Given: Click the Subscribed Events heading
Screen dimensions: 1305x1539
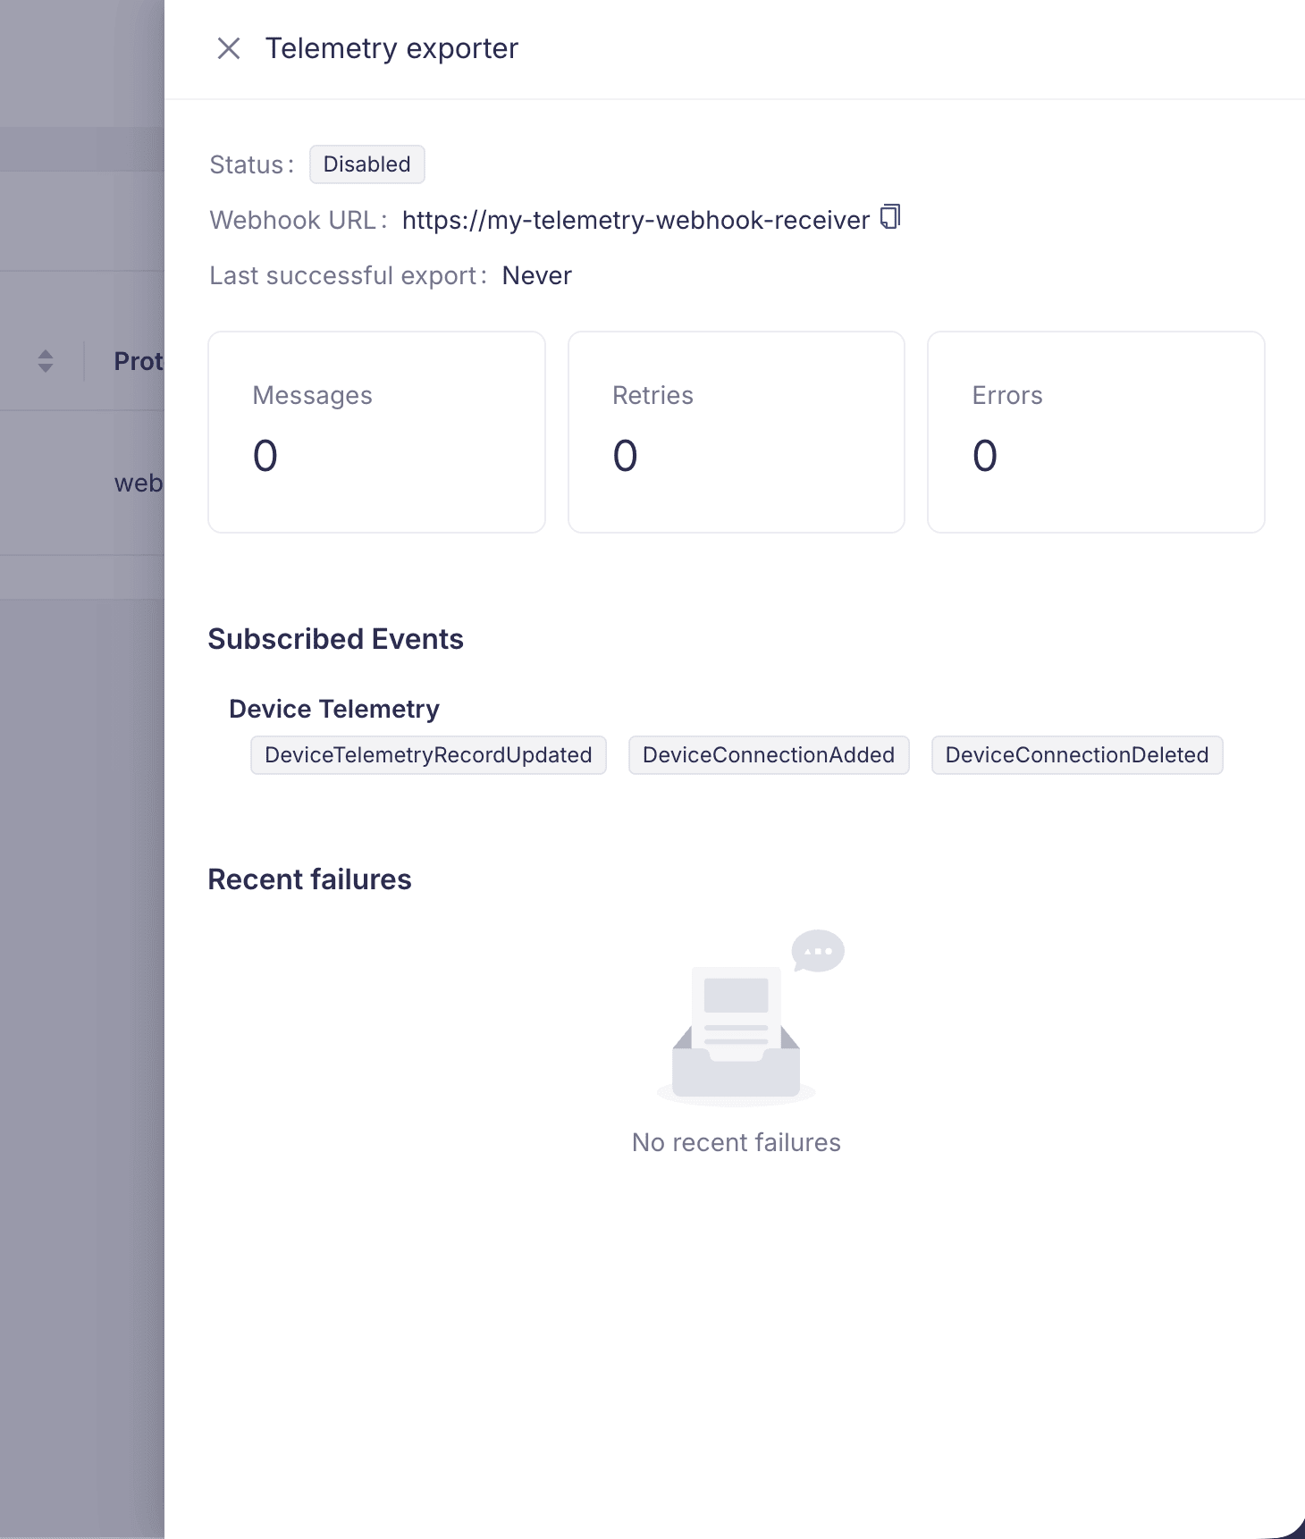Looking at the screenshot, I should click(x=336, y=639).
